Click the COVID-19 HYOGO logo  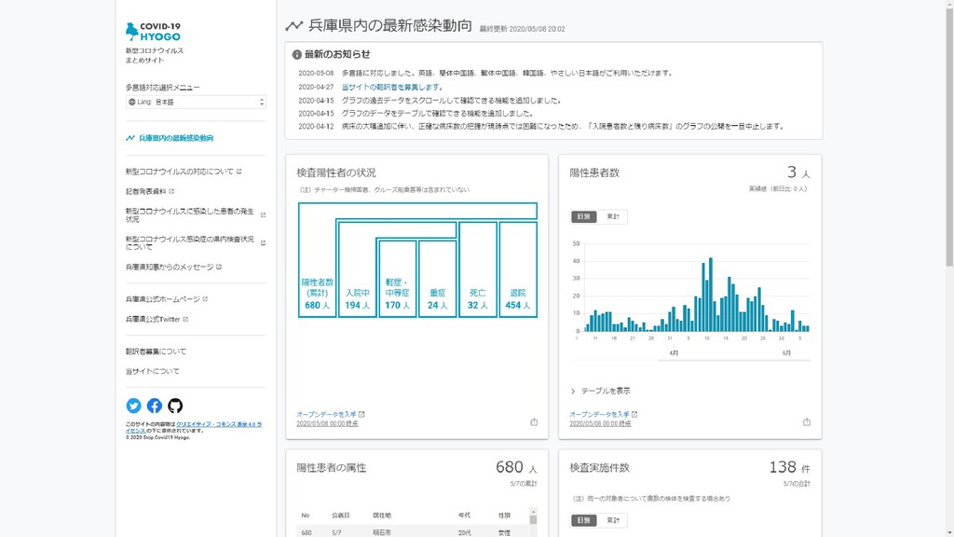[x=154, y=32]
